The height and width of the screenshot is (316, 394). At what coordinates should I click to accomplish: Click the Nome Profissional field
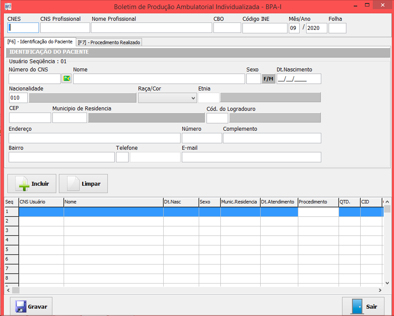[152, 28]
